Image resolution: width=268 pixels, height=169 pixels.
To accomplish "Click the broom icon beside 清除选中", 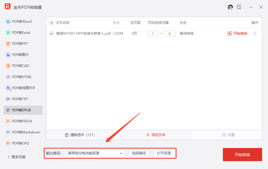I will point(67,135).
